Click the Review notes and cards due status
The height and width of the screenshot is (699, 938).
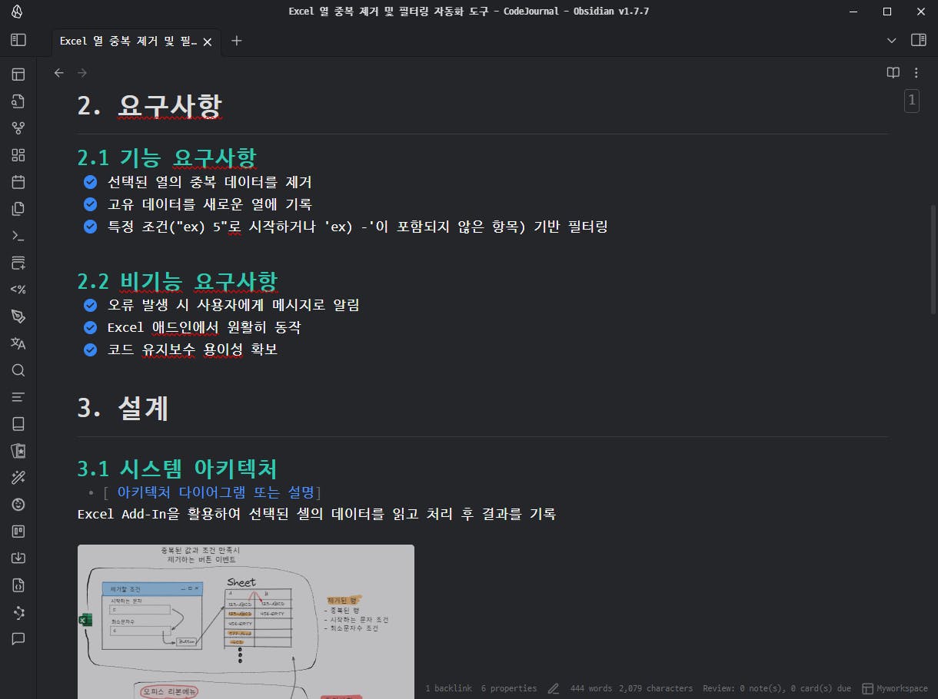click(777, 688)
